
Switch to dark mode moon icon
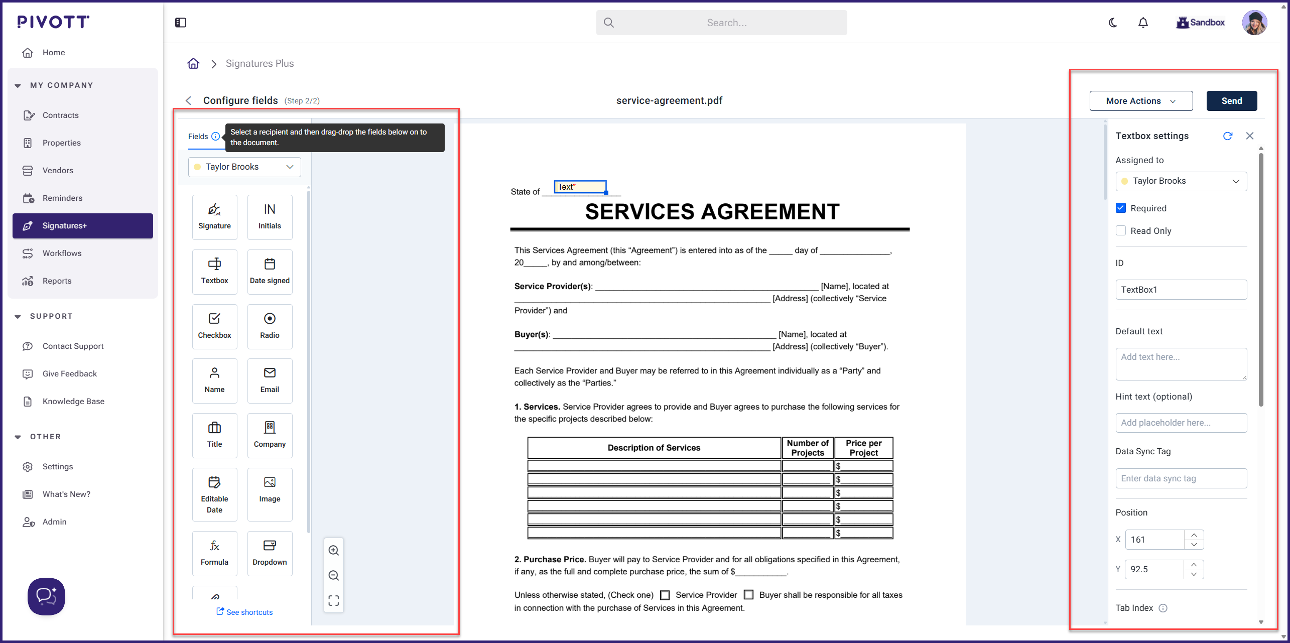[x=1113, y=23]
